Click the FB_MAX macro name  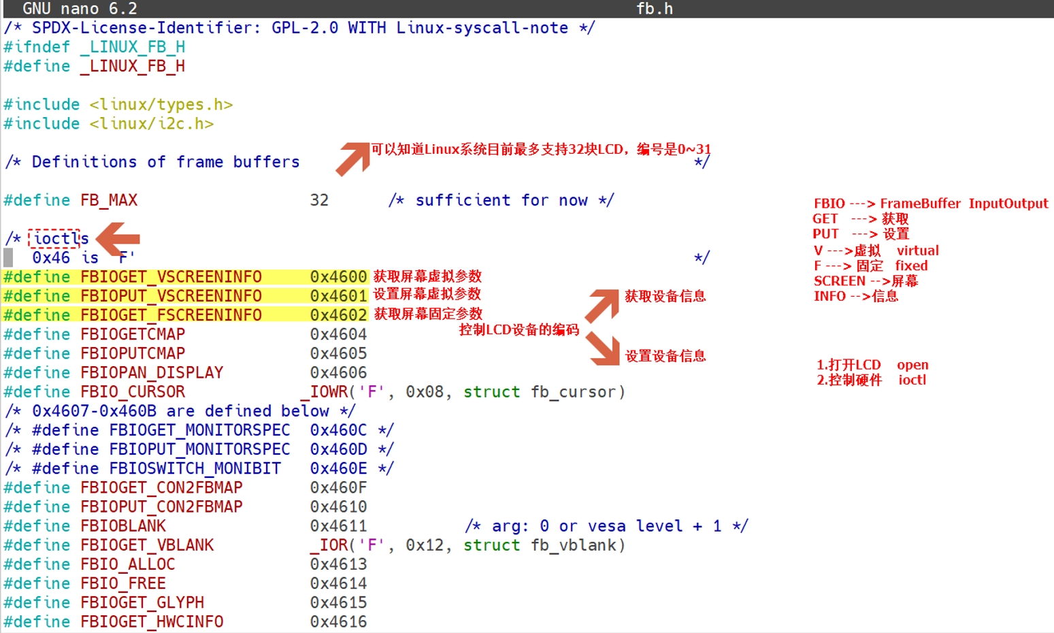[109, 200]
